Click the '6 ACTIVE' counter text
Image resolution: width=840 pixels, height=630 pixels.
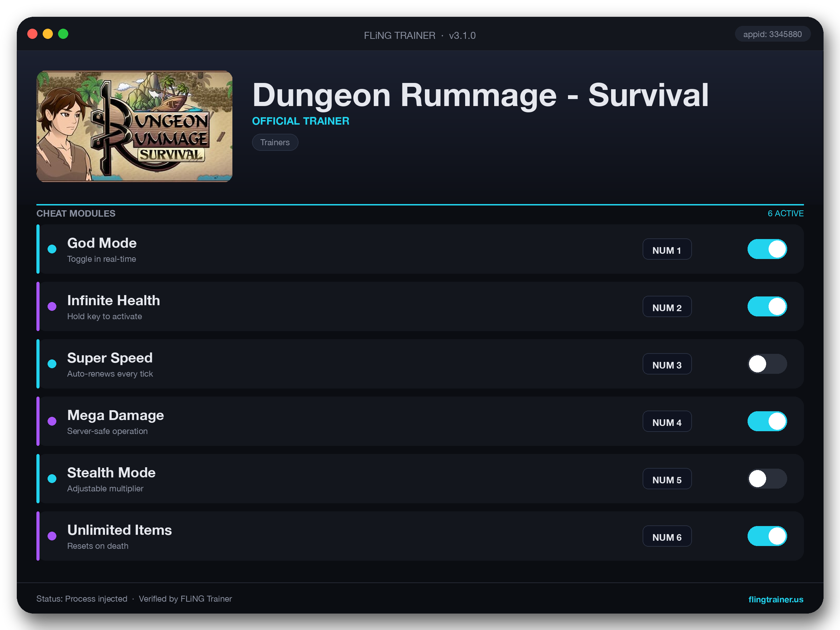(x=785, y=213)
